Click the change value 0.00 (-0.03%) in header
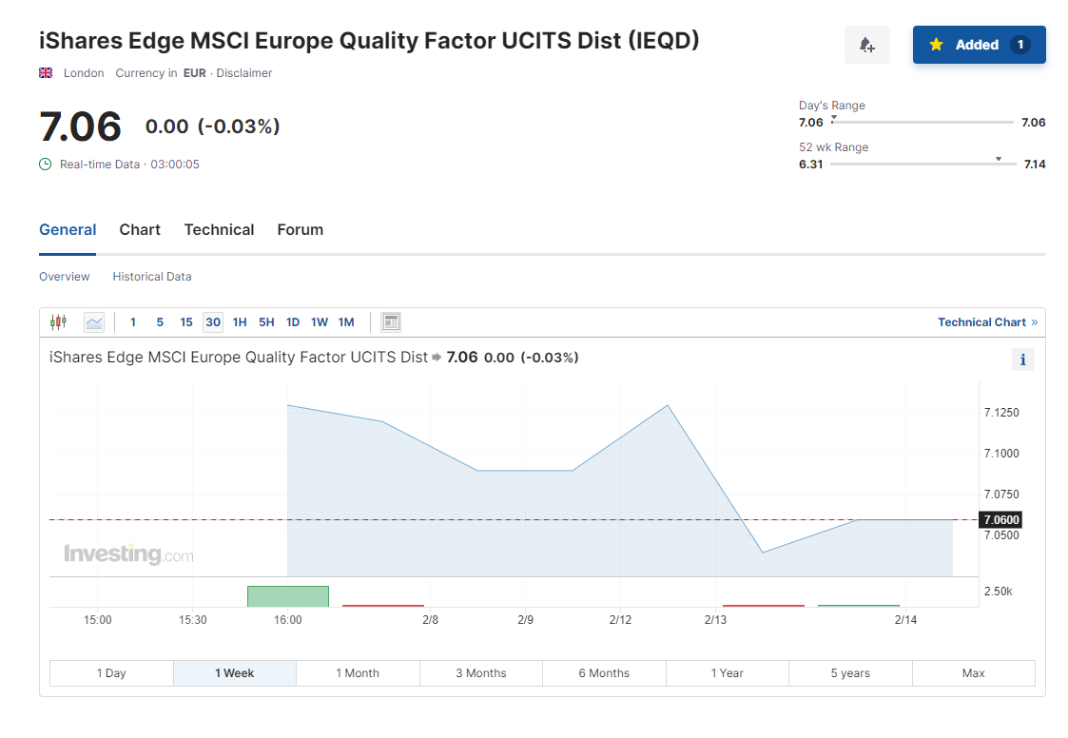The height and width of the screenshot is (738, 1068). [x=212, y=126]
